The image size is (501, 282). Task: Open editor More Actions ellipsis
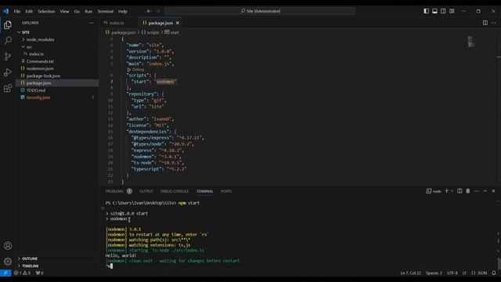[494, 23]
